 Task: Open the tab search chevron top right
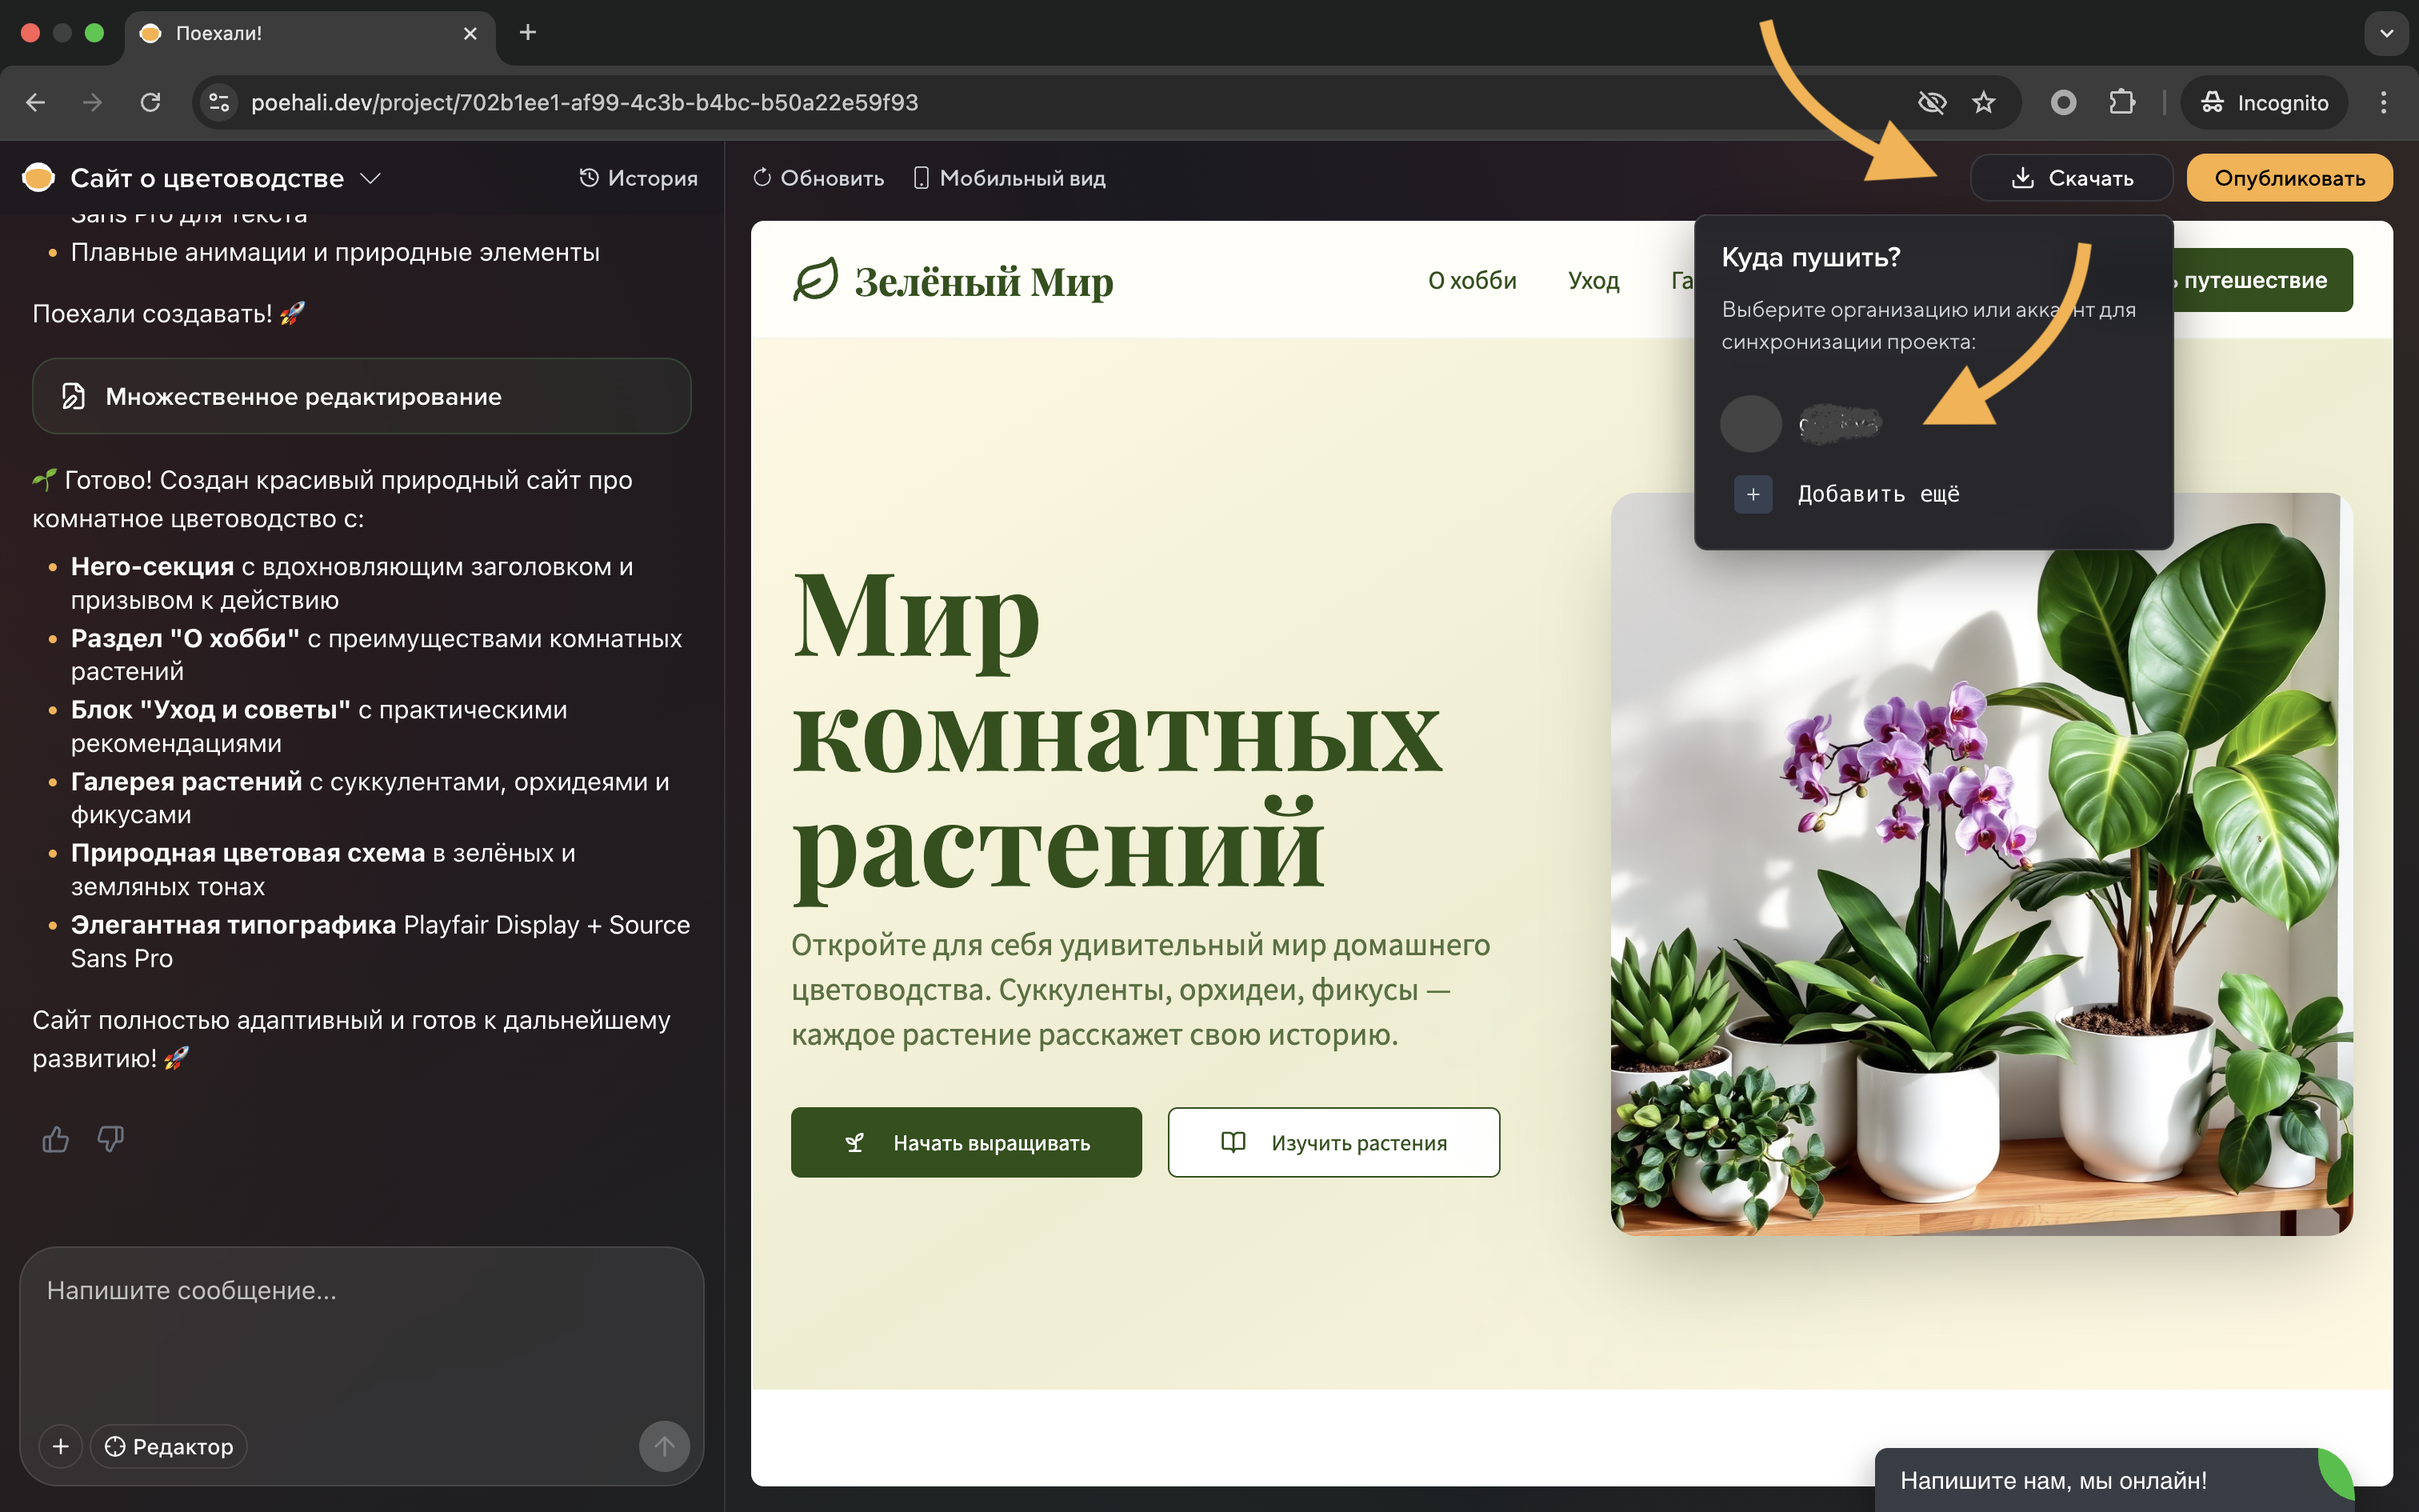(2387, 33)
